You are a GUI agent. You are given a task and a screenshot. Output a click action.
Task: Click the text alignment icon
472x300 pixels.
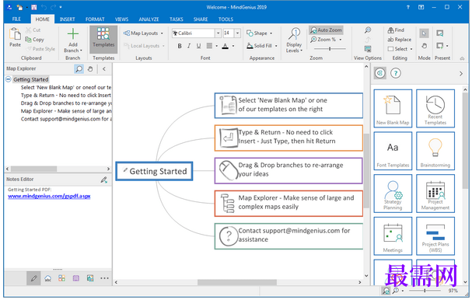click(x=209, y=46)
